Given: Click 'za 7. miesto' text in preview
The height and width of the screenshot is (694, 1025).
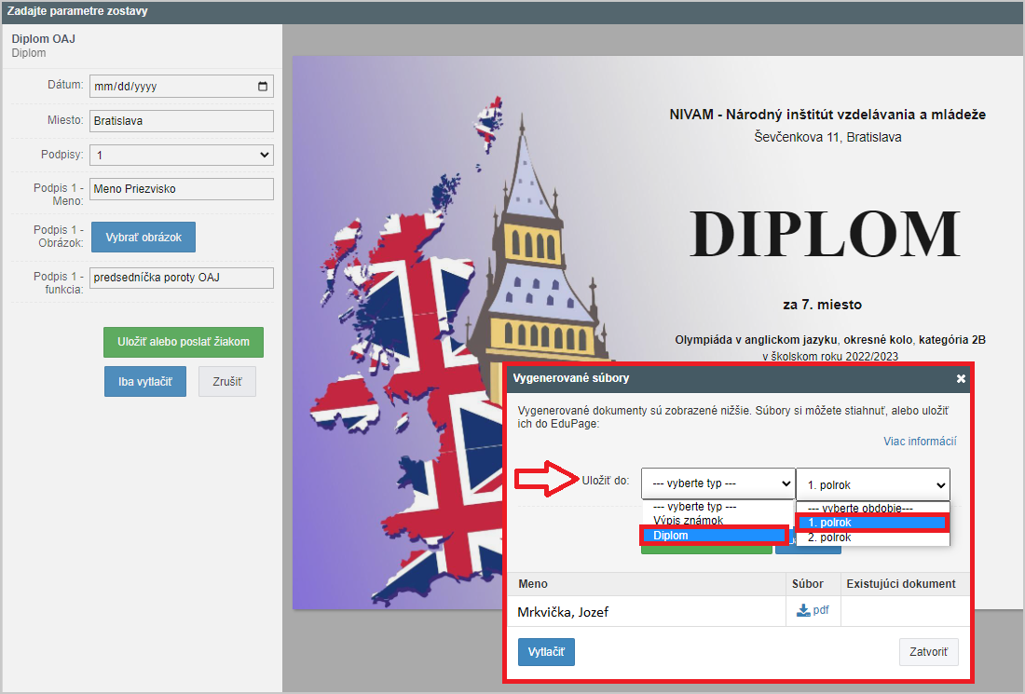Looking at the screenshot, I should coord(823,305).
